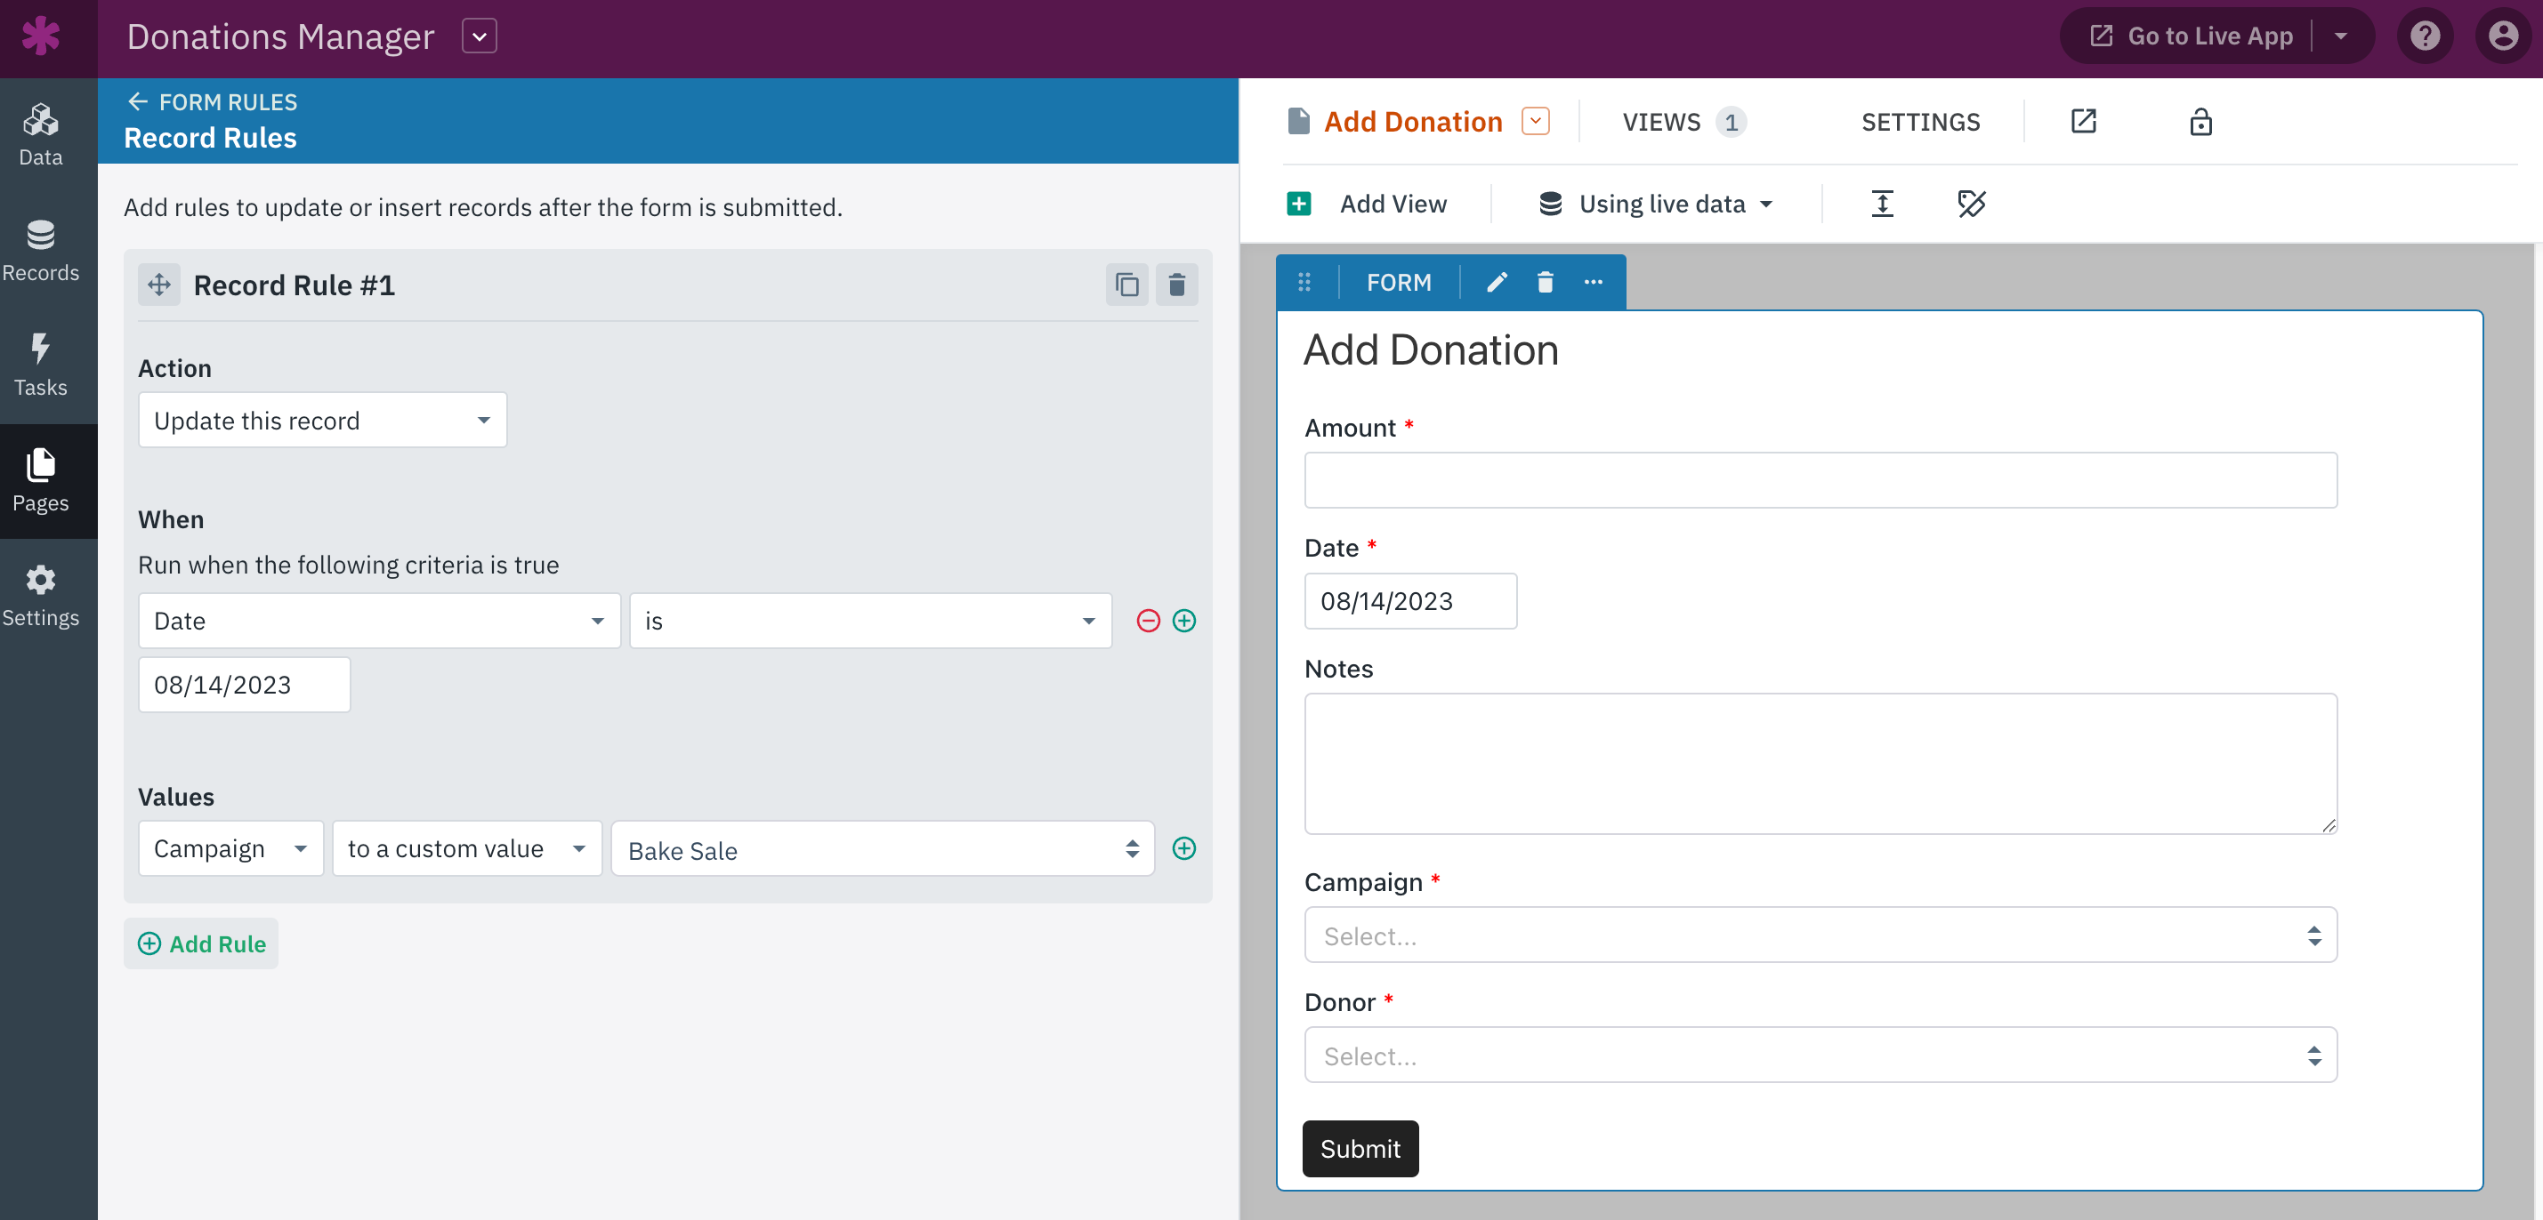
Task: Open page preview in new window icon
Action: coord(2083,121)
